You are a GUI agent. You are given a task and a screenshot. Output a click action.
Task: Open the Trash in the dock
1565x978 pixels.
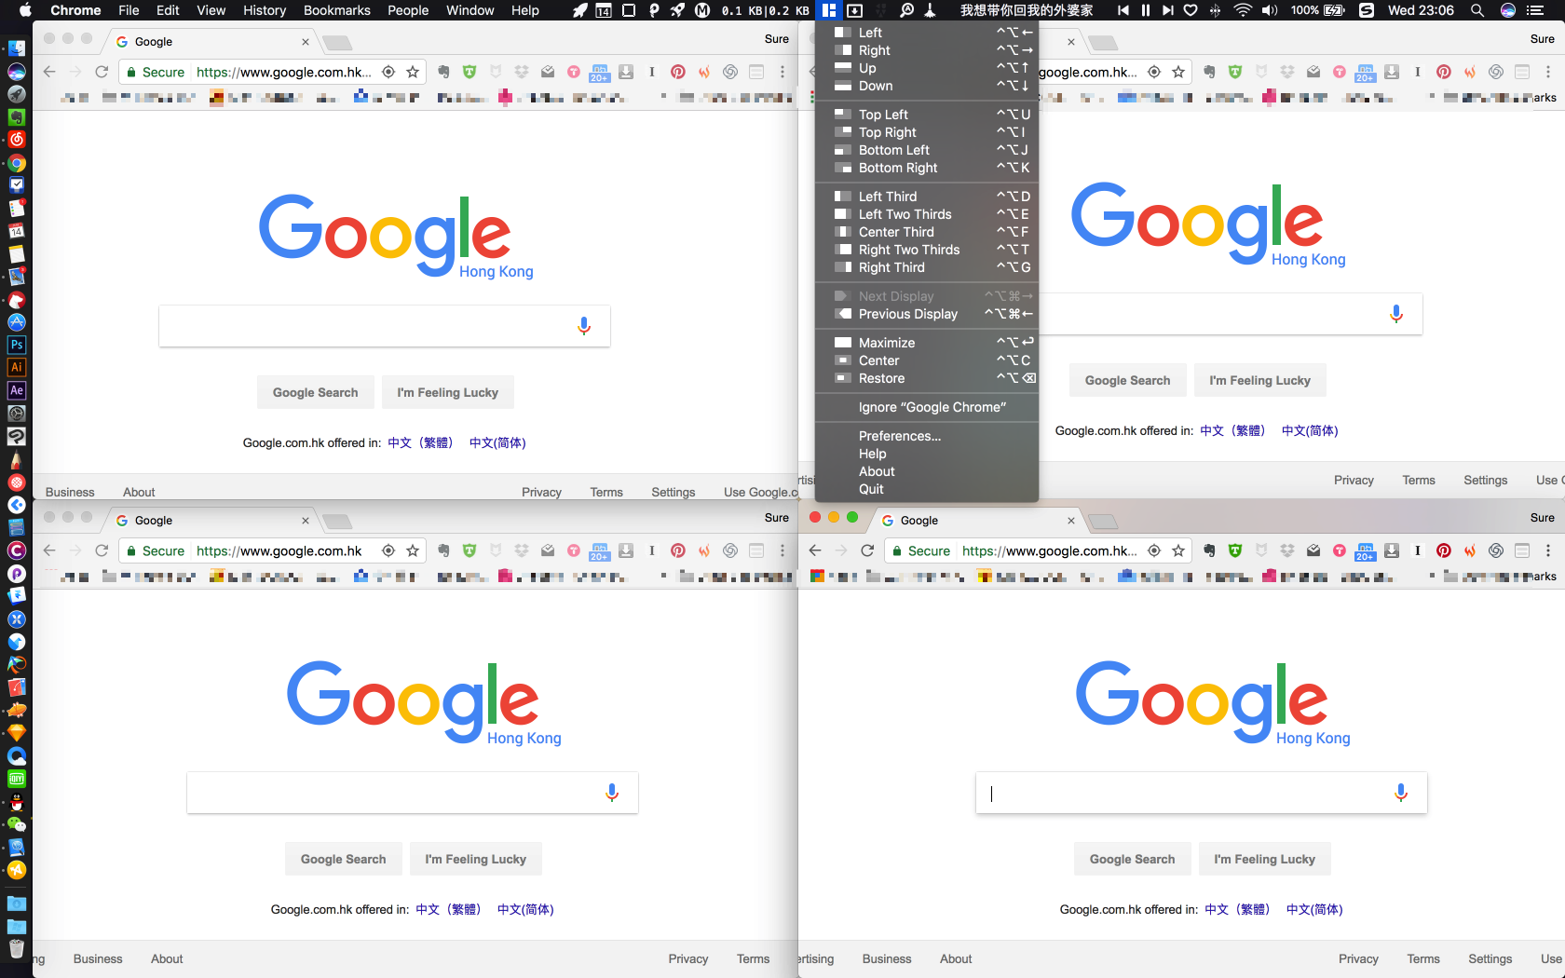tap(17, 949)
